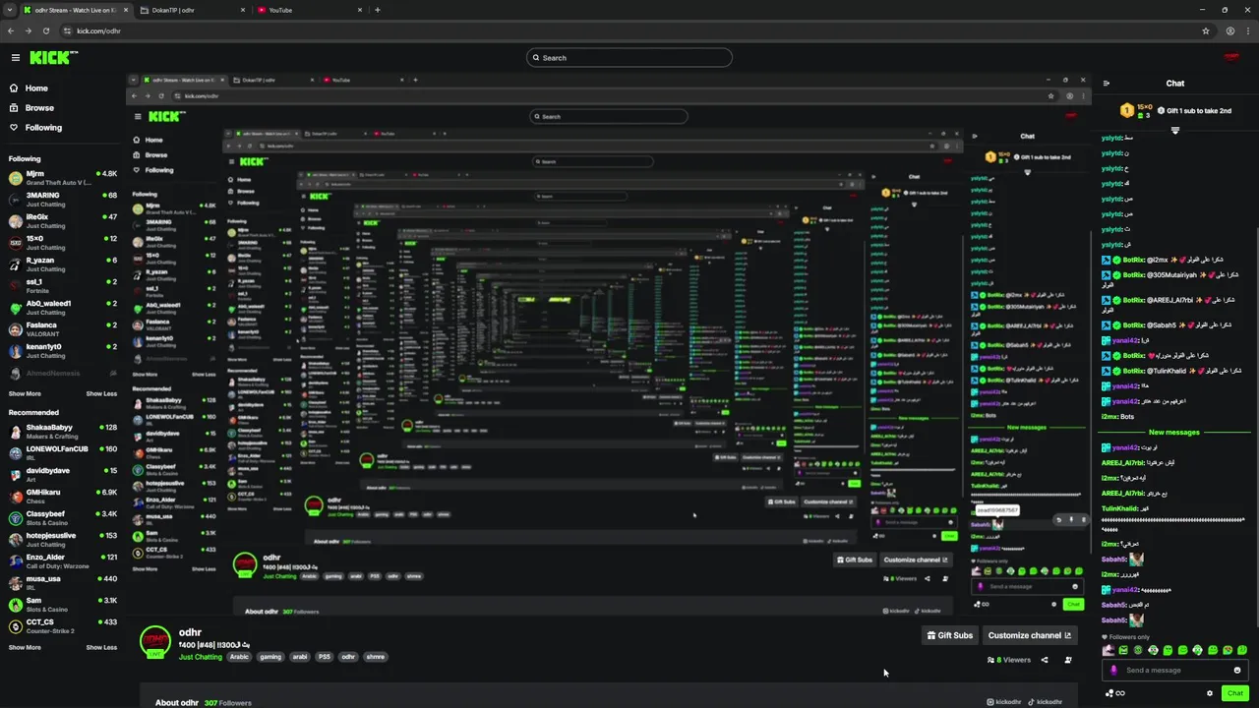The image size is (1259, 708).
Task: Click the GMHikaru Chess channel avatar
Action: [16, 497]
